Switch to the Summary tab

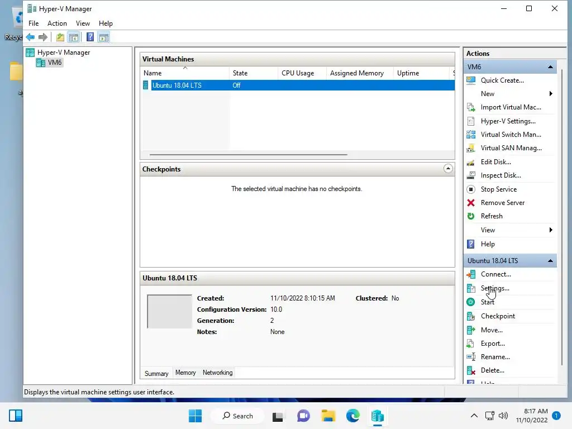tap(156, 373)
